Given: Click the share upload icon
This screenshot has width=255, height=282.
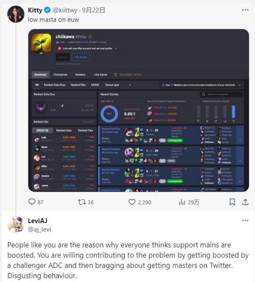Looking at the screenshot, I should coord(245,202).
